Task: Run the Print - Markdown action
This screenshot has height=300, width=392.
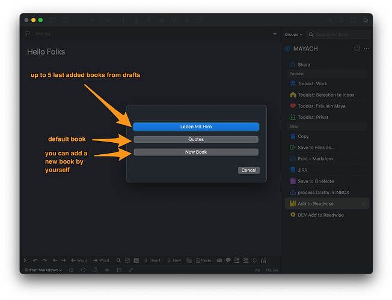Action: [x=326, y=159]
